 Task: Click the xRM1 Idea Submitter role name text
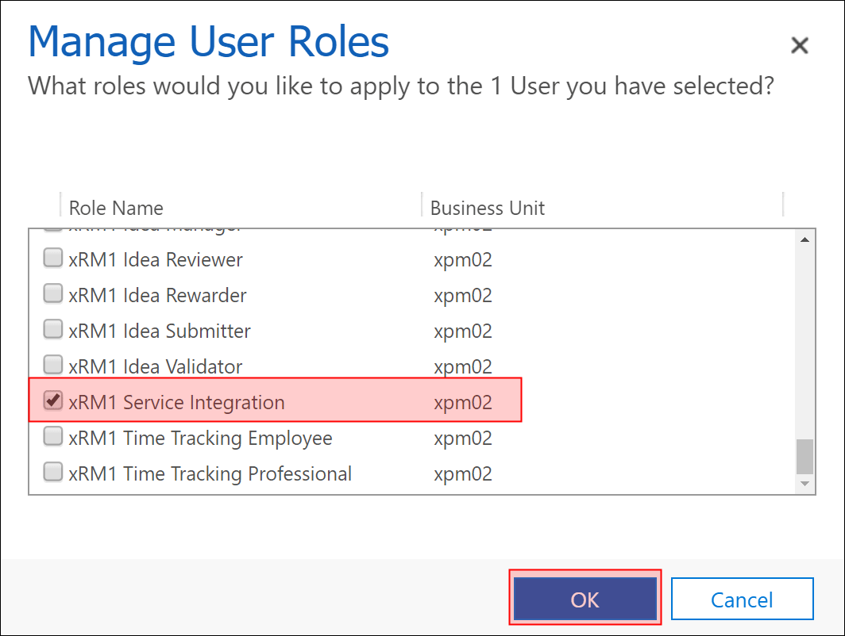pos(160,331)
